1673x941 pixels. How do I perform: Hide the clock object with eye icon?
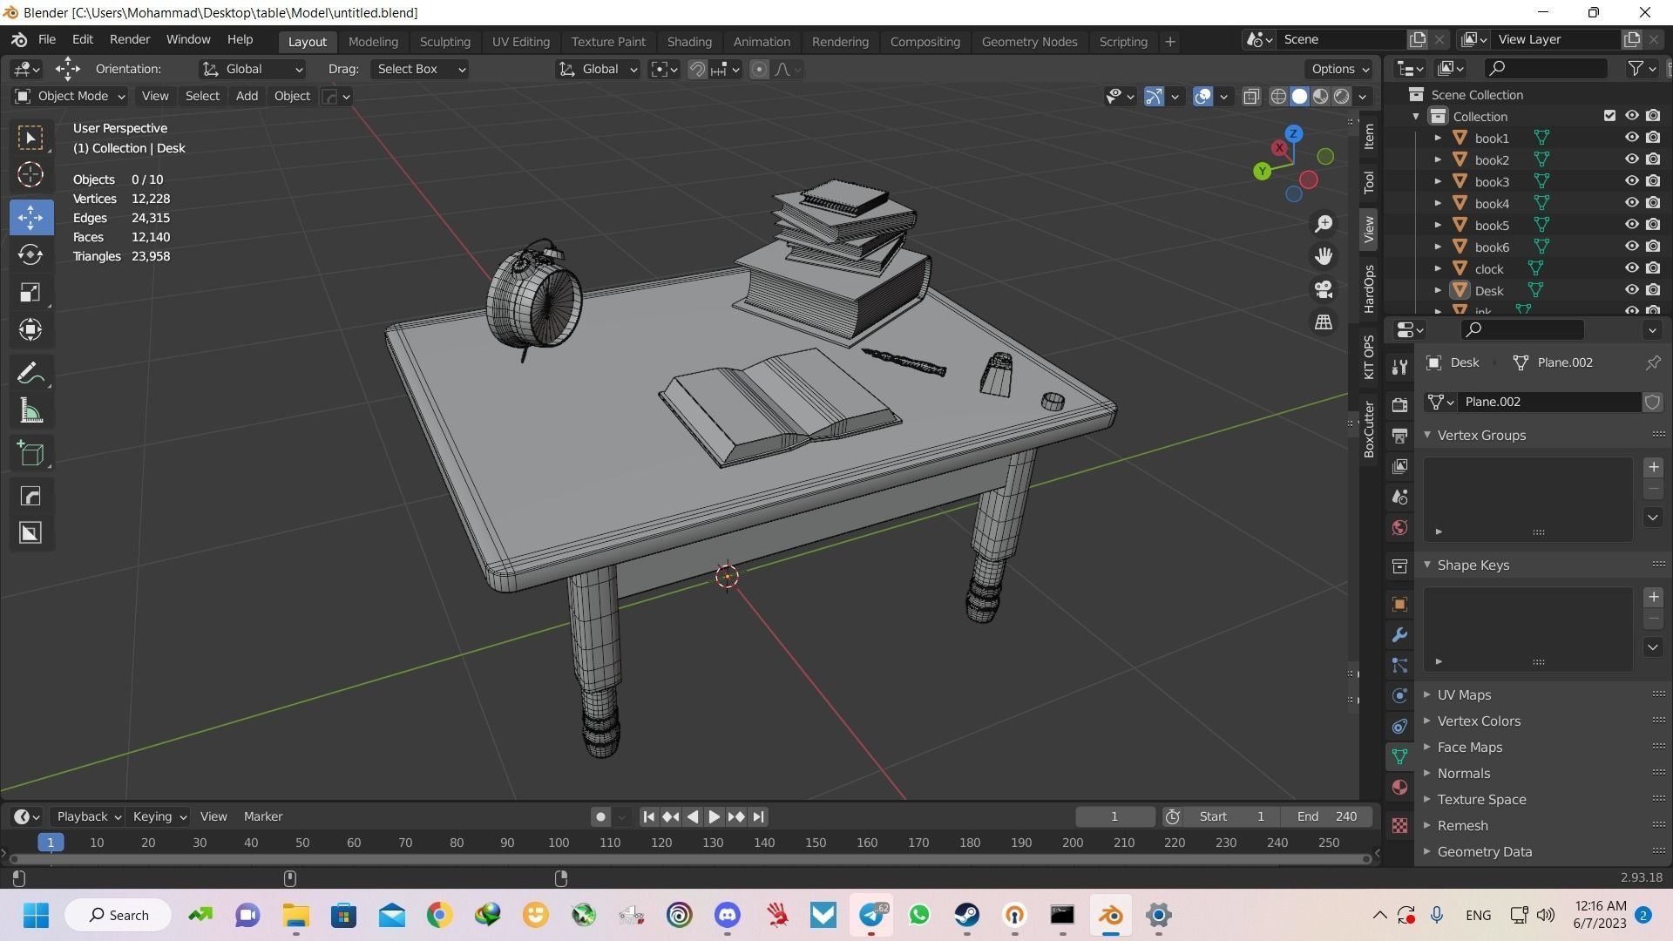point(1631,268)
